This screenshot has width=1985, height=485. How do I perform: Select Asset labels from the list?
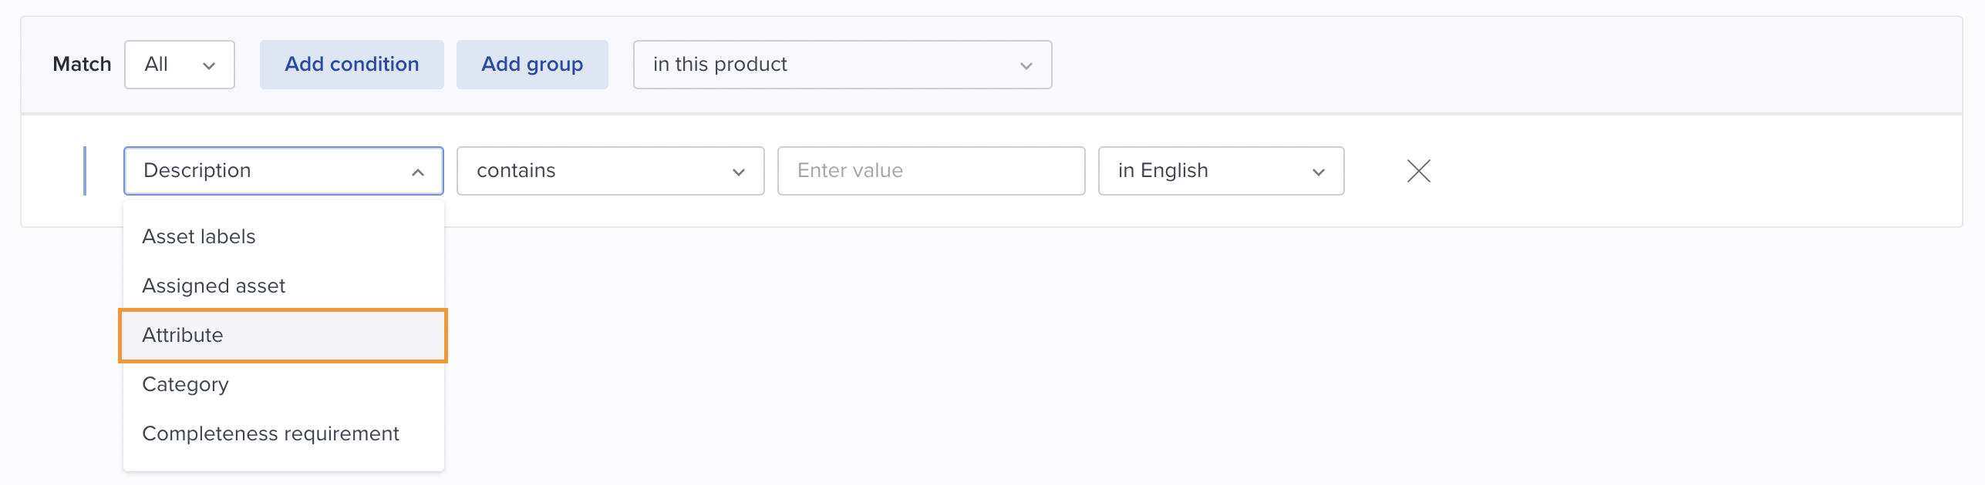coord(283,236)
